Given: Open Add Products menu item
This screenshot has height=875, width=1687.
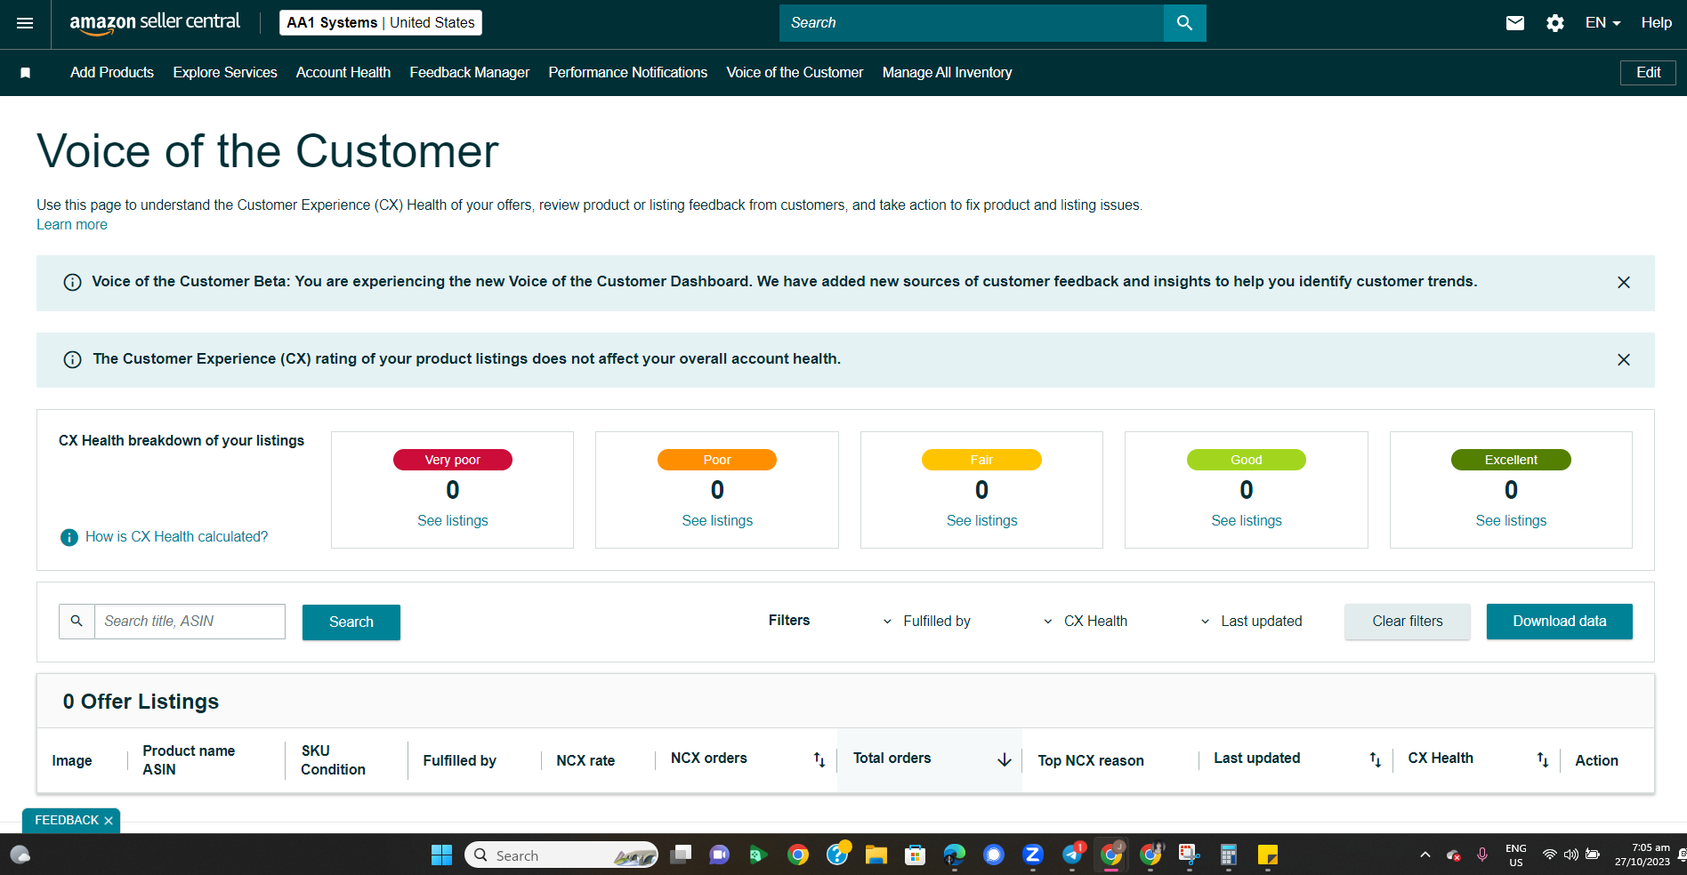Looking at the screenshot, I should (112, 73).
